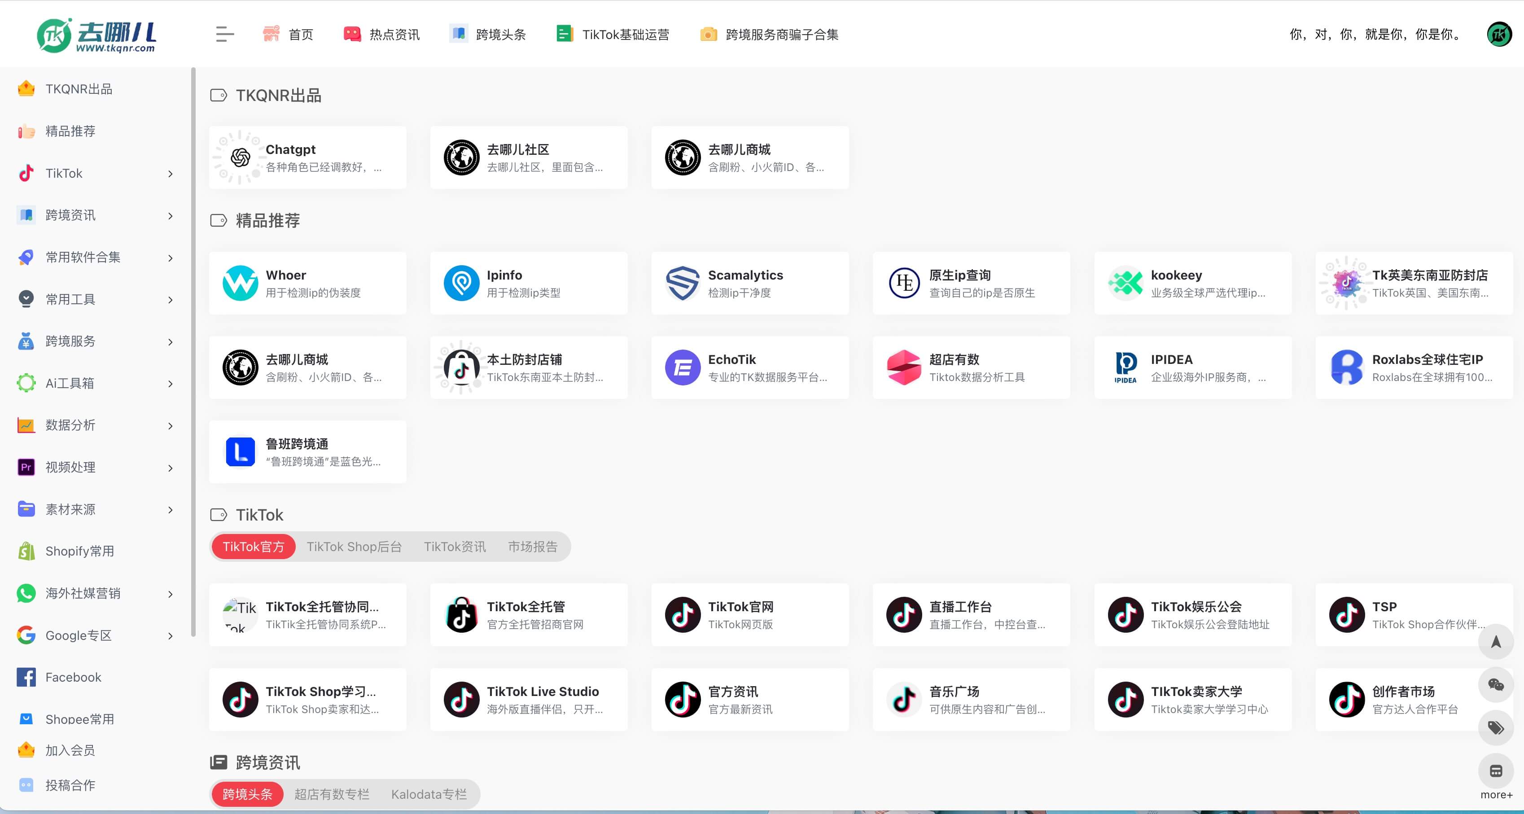1524x814 pixels.
Task: Open the TikTok全托管 shopping bag icon
Action: (x=461, y=615)
